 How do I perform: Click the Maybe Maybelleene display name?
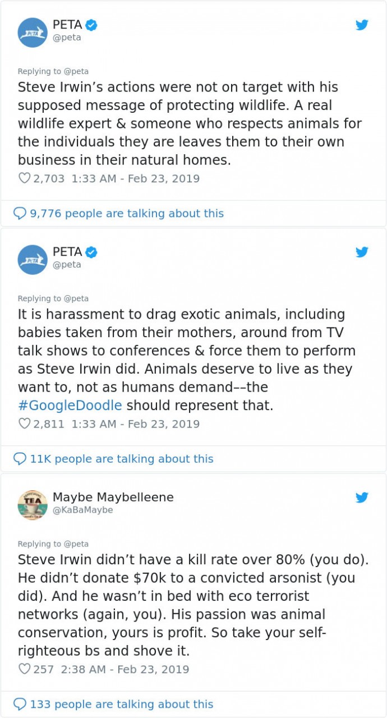click(113, 497)
